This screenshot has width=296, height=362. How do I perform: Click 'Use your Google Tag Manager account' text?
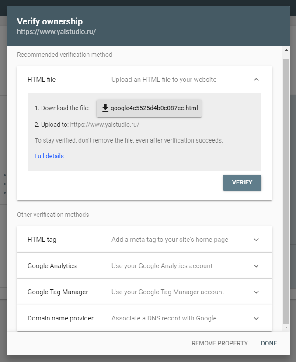click(167, 292)
